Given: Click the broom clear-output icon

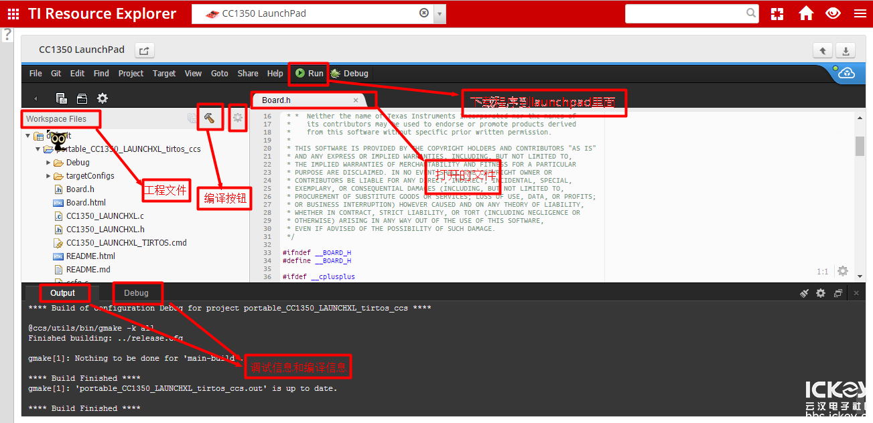Looking at the screenshot, I should (x=805, y=293).
